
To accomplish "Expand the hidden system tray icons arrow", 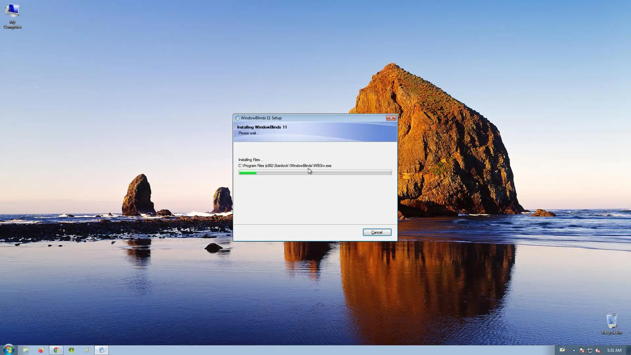I will point(574,350).
